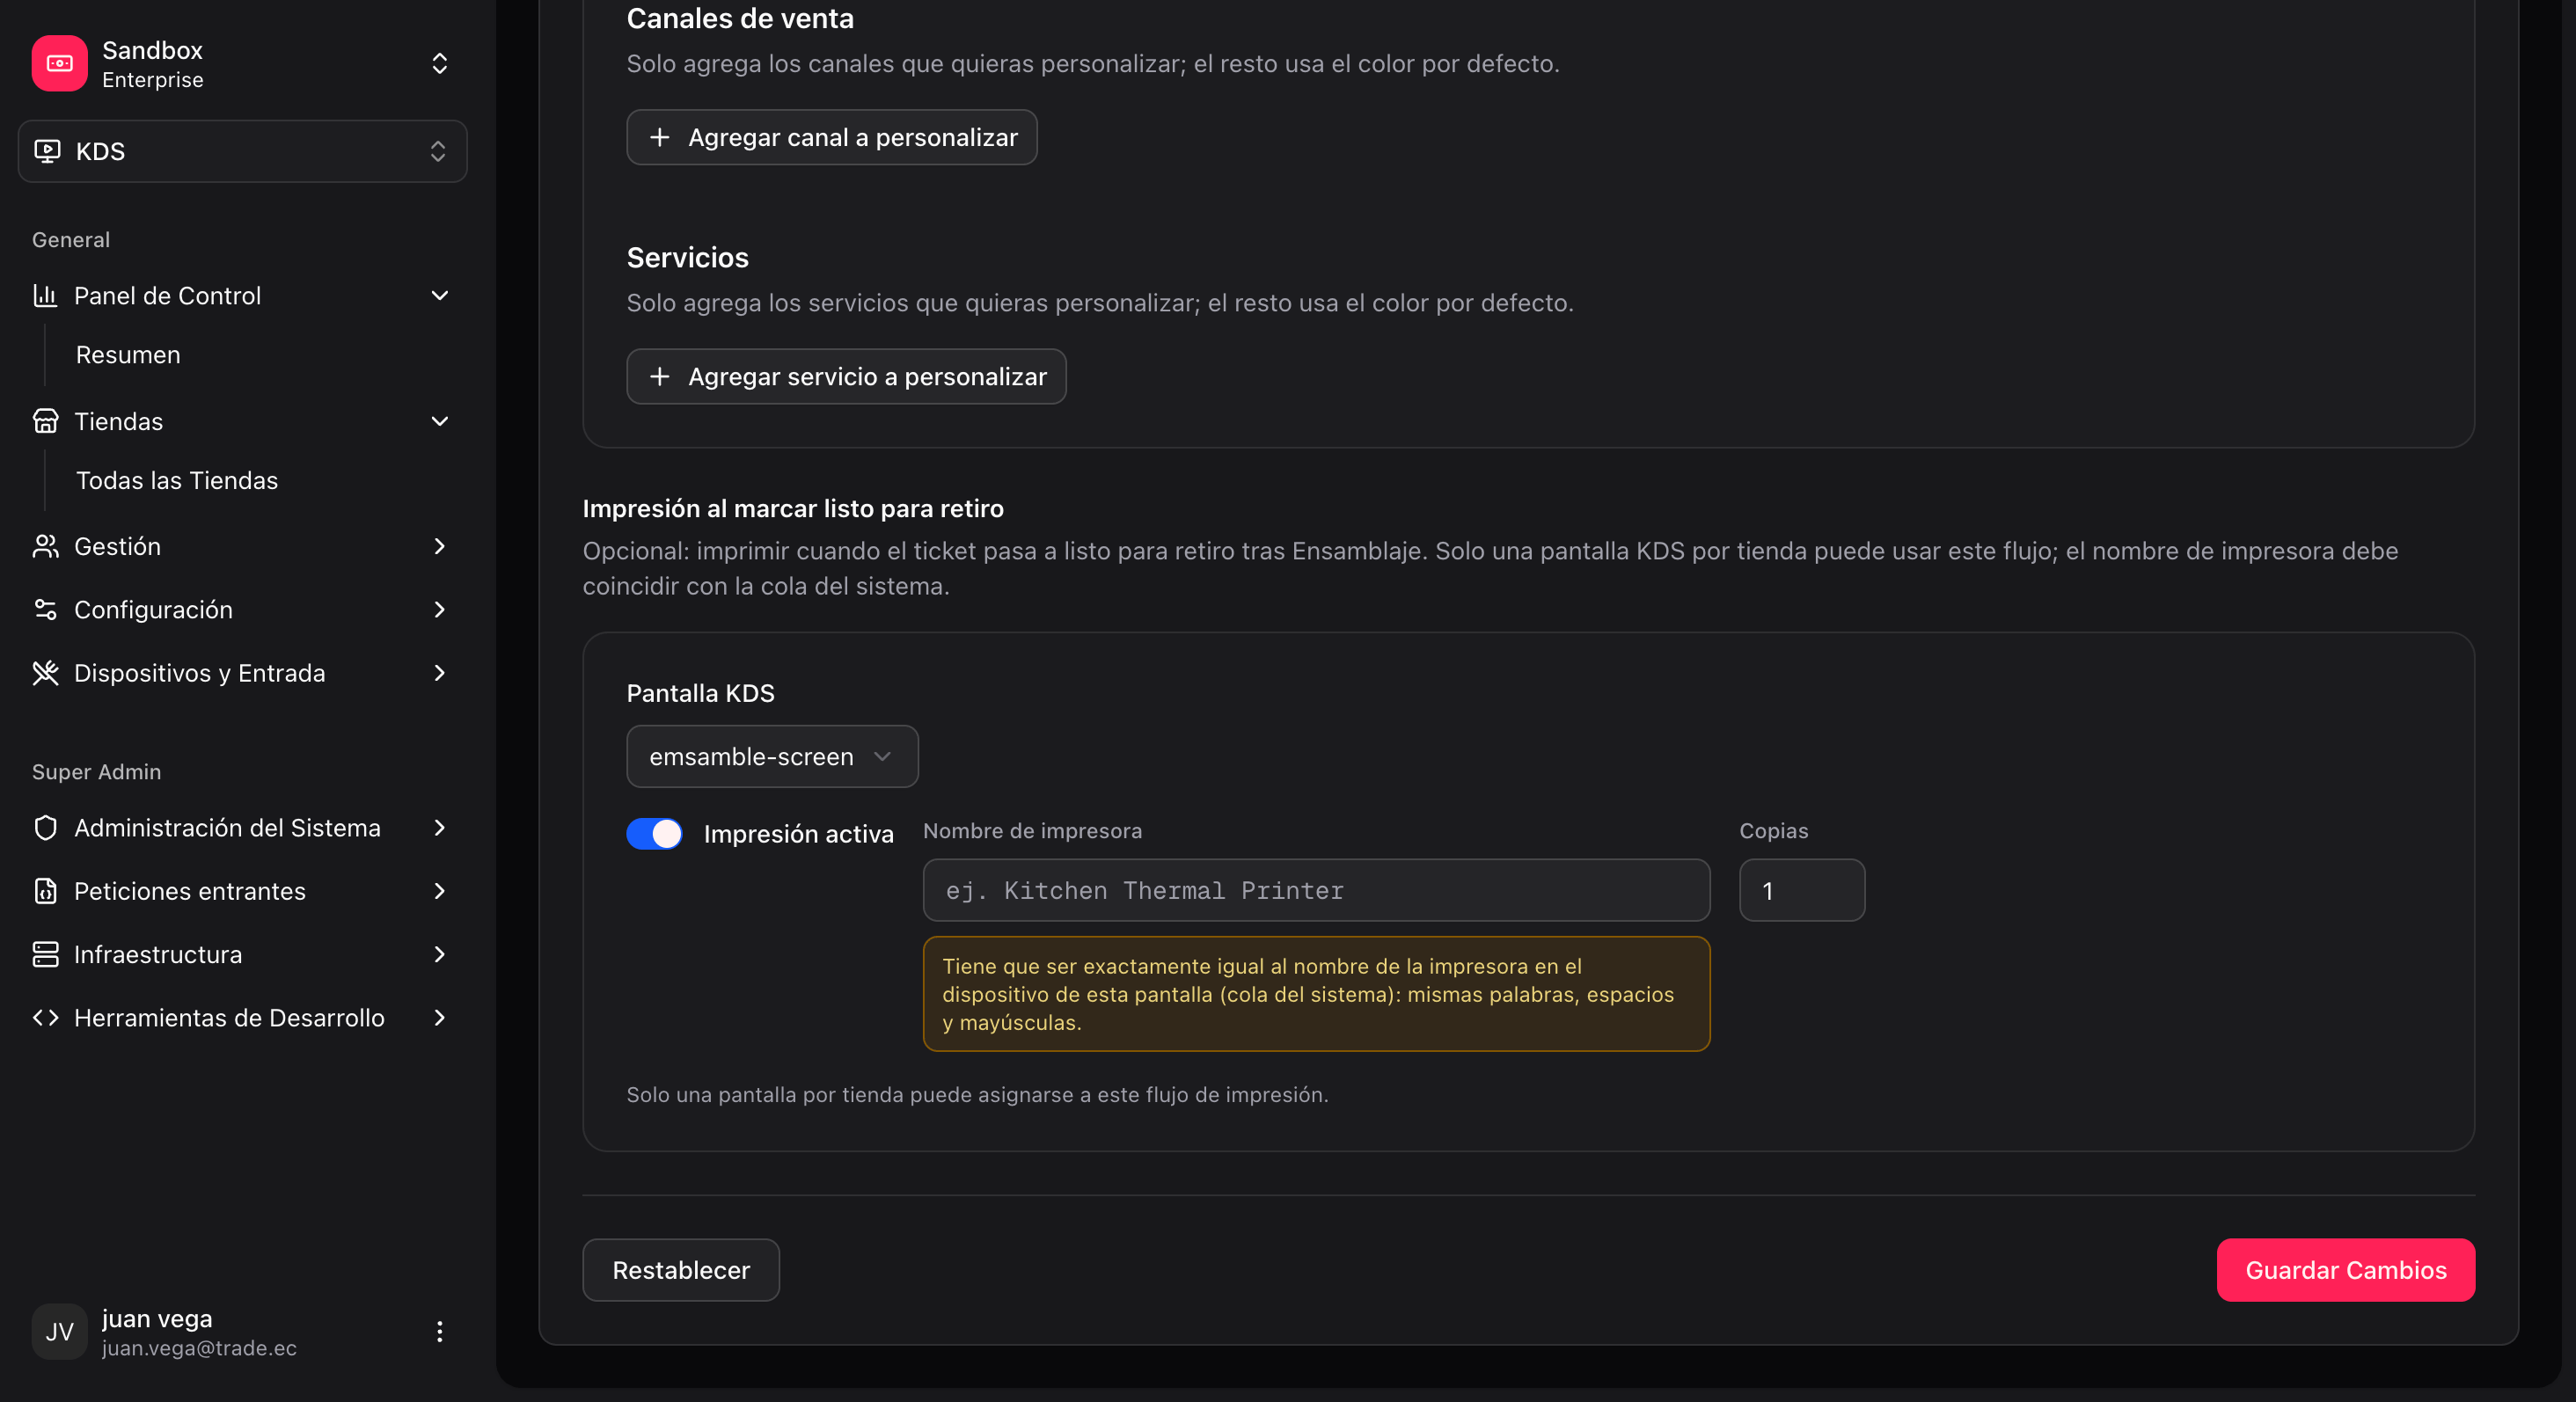Click the Super Admin section label
2576x1402 pixels.
point(96,772)
